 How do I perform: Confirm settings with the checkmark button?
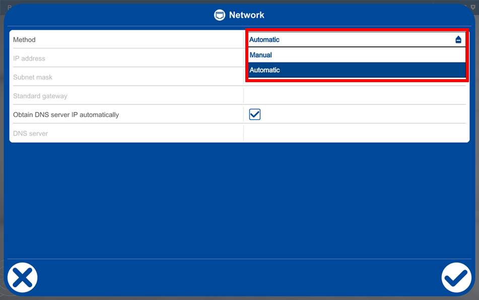tap(456, 277)
